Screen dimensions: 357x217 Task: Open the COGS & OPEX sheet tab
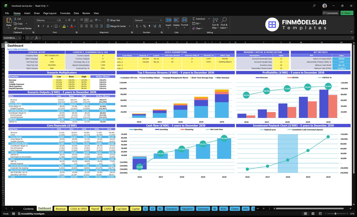tap(79, 209)
